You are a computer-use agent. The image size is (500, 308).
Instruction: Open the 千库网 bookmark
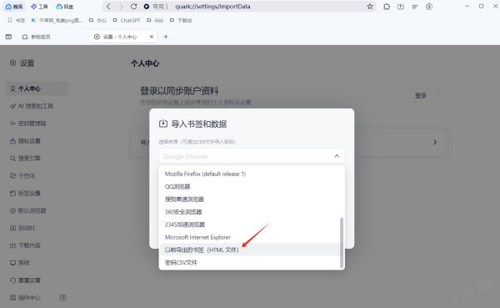point(57,20)
